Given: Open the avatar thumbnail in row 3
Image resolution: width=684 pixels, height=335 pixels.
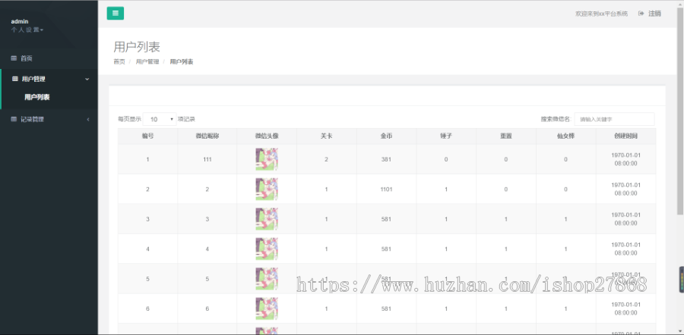Looking at the screenshot, I should coord(267,219).
